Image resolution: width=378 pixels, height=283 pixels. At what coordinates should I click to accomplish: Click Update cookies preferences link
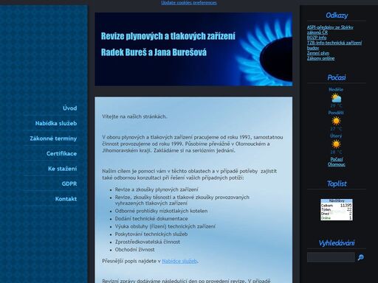tap(189, 3)
